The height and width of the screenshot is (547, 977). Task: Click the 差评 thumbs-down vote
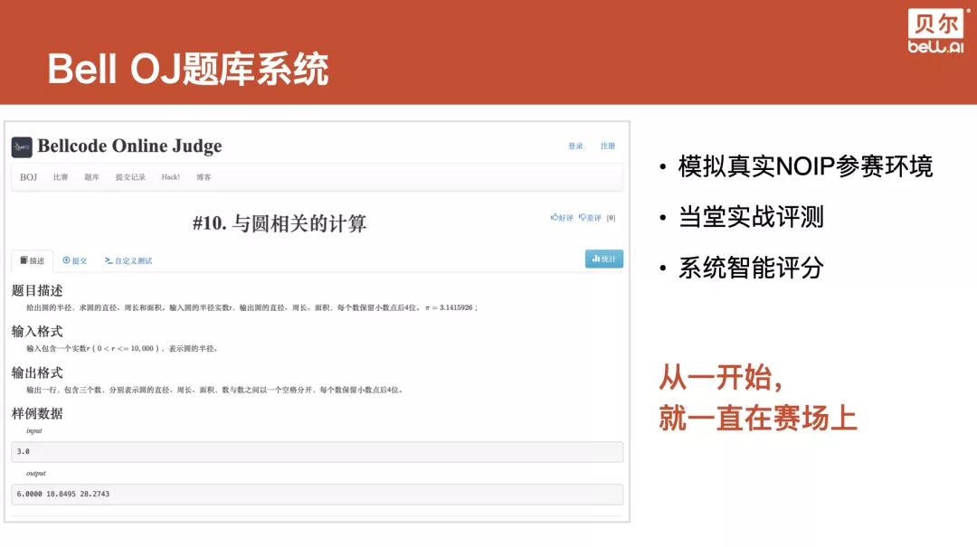[590, 217]
